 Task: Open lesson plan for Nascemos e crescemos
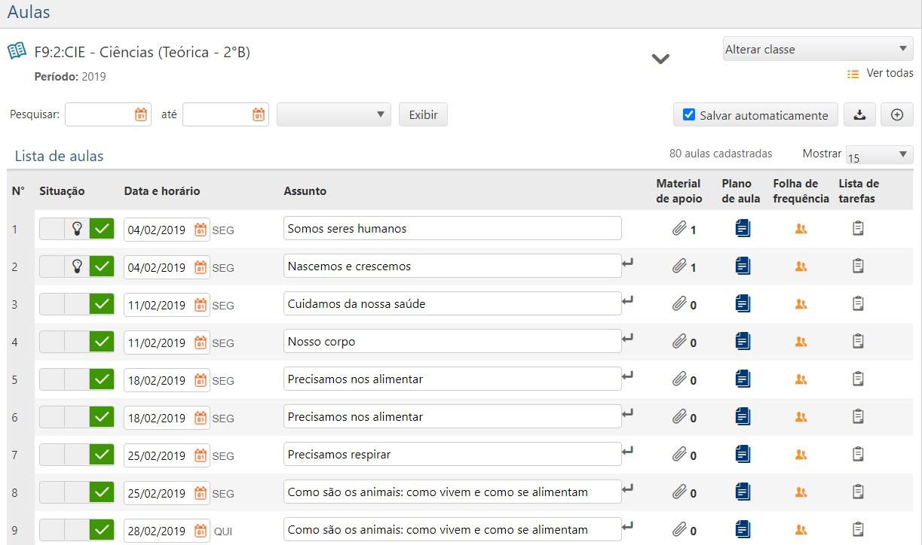pos(743,266)
